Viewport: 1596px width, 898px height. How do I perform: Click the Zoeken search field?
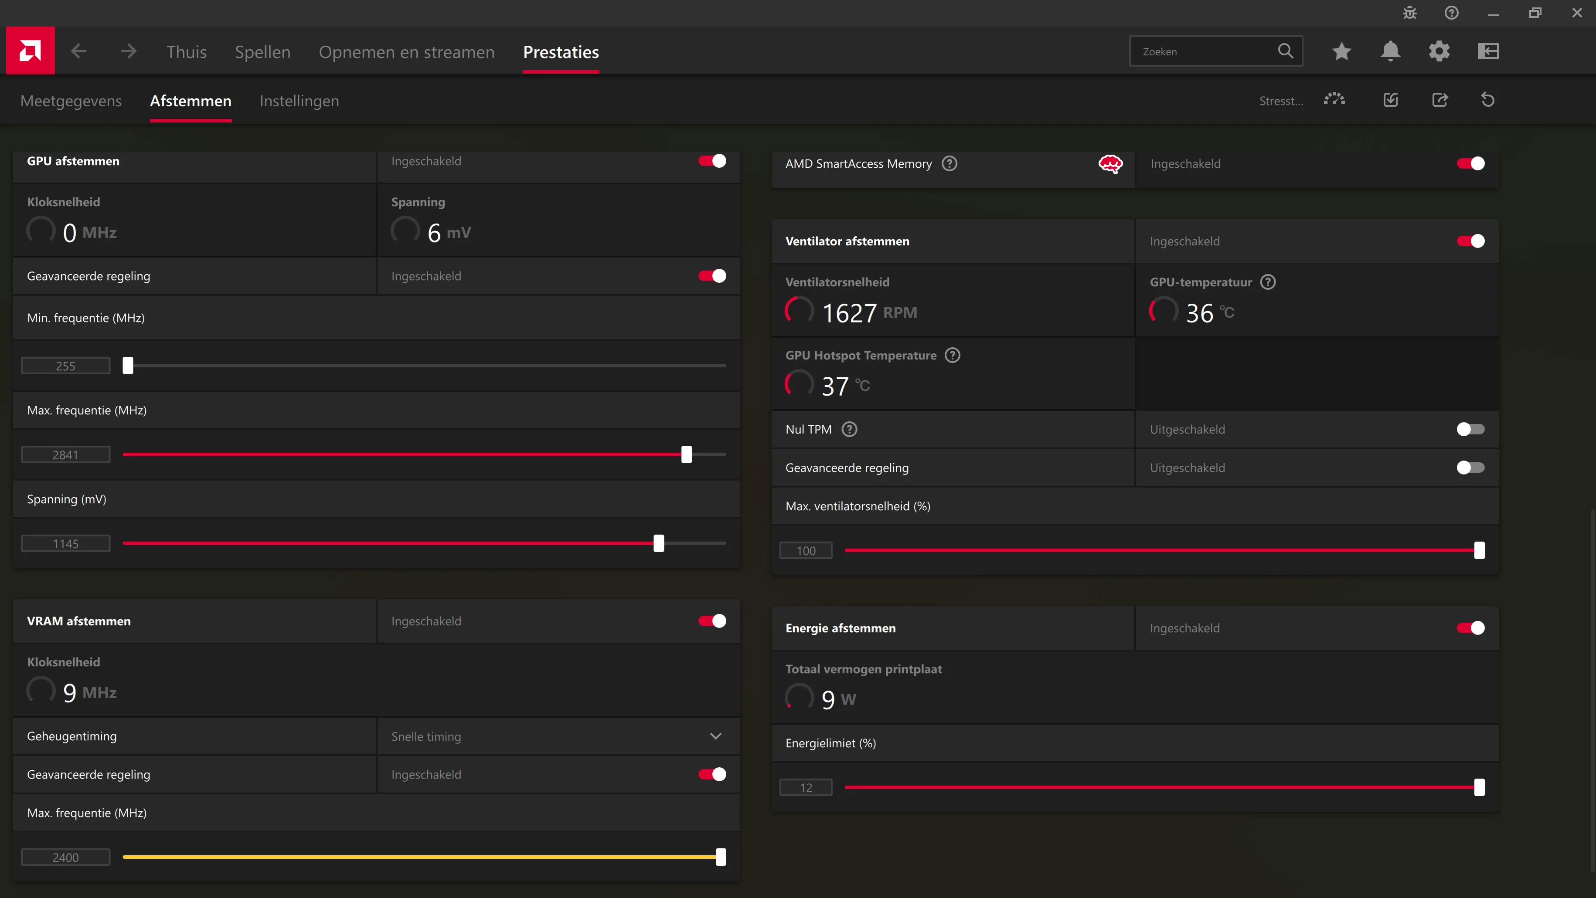(x=1215, y=51)
